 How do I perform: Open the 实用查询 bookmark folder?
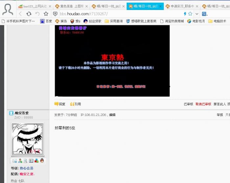pos(114,21)
